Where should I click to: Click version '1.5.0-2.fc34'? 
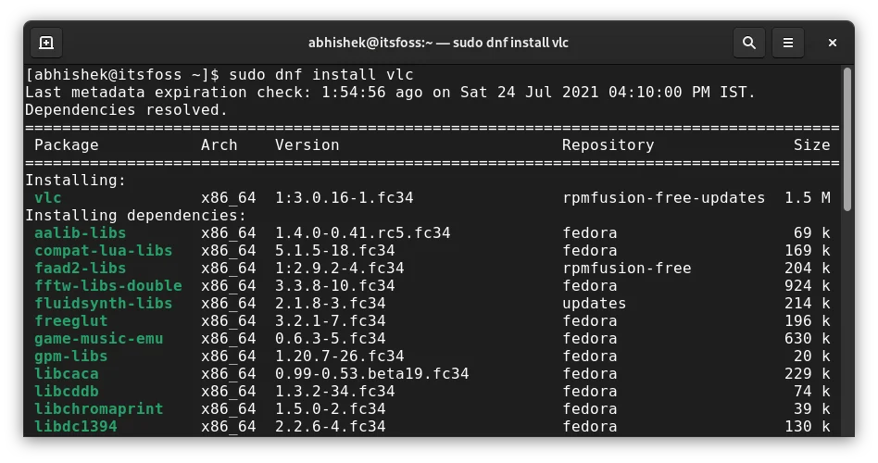pyautogui.click(x=330, y=408)
